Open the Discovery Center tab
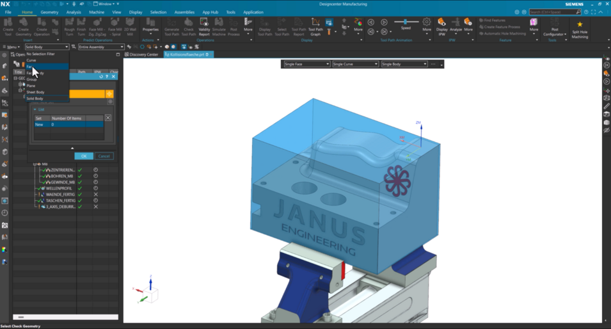This screenshot has width=611, height=329. click(141, 54)
